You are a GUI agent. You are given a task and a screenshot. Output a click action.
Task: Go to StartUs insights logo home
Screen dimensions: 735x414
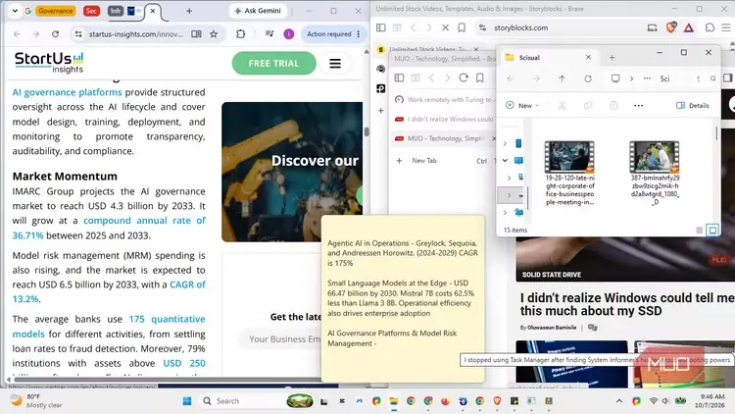[x=49, y=63]
